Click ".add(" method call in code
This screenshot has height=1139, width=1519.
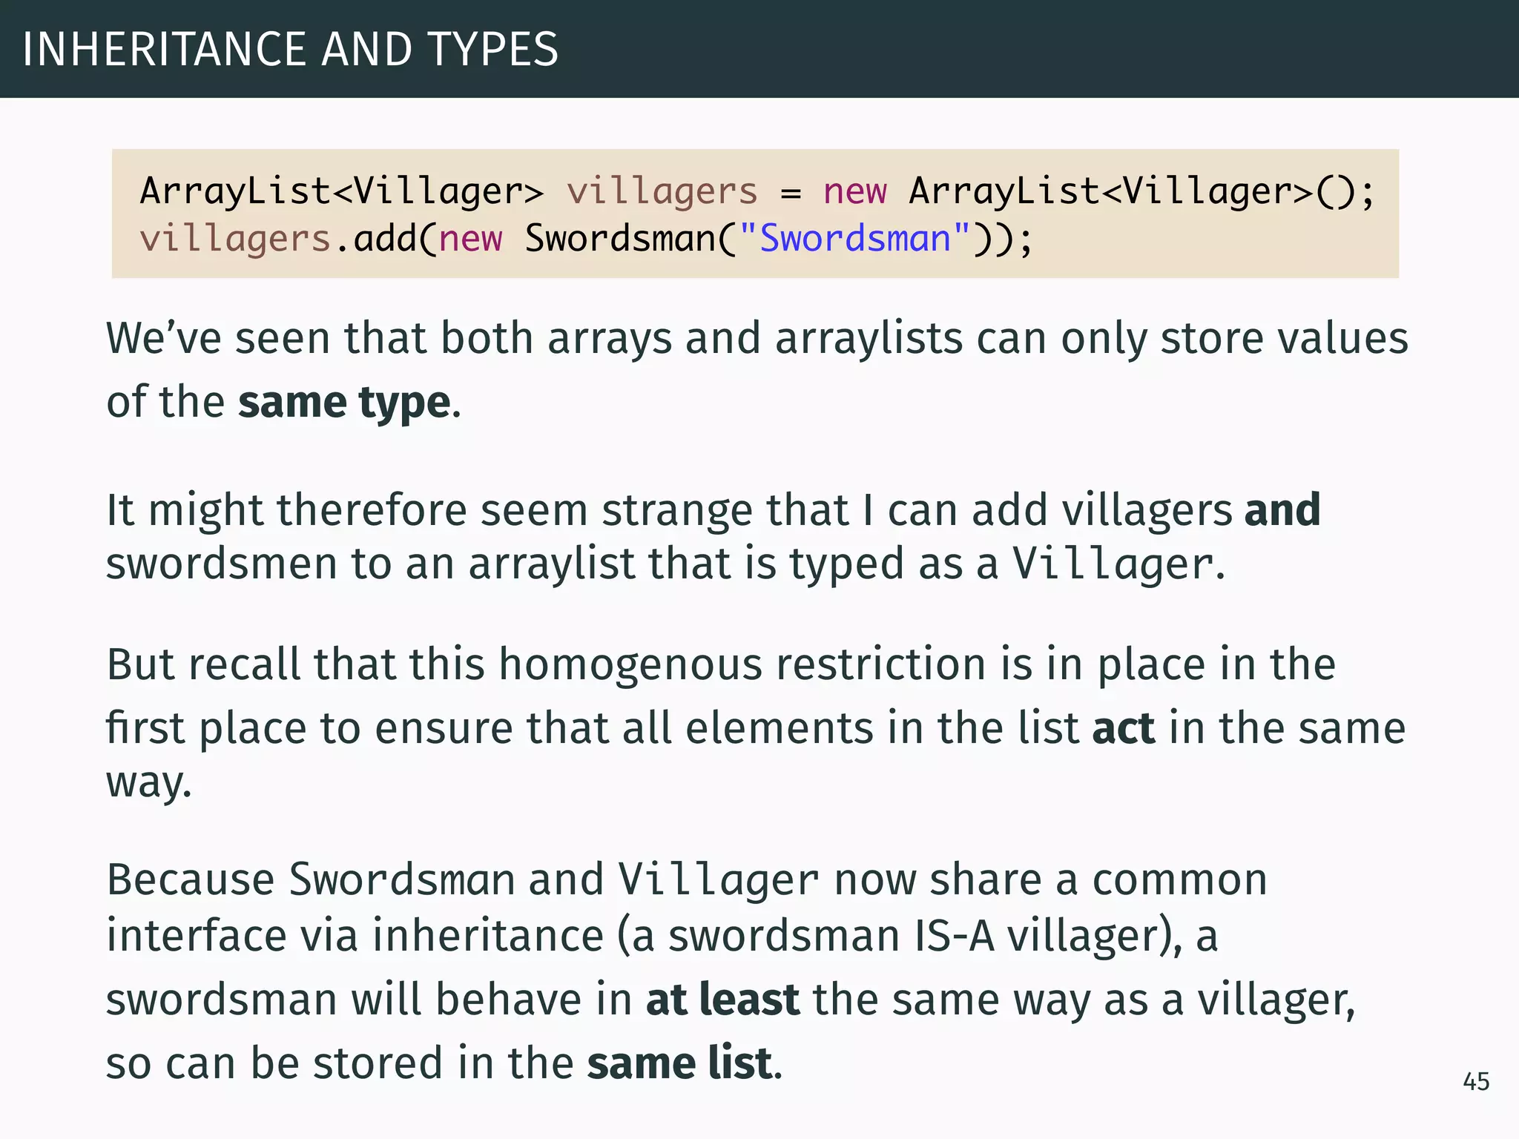[384, 239]
